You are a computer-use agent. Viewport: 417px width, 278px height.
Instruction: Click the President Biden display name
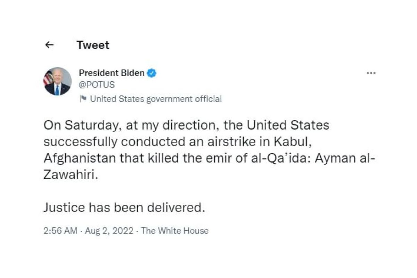pos(111,73)
